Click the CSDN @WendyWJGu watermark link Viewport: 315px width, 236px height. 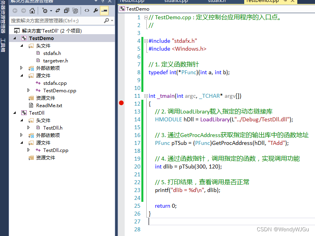pos(282,229)
